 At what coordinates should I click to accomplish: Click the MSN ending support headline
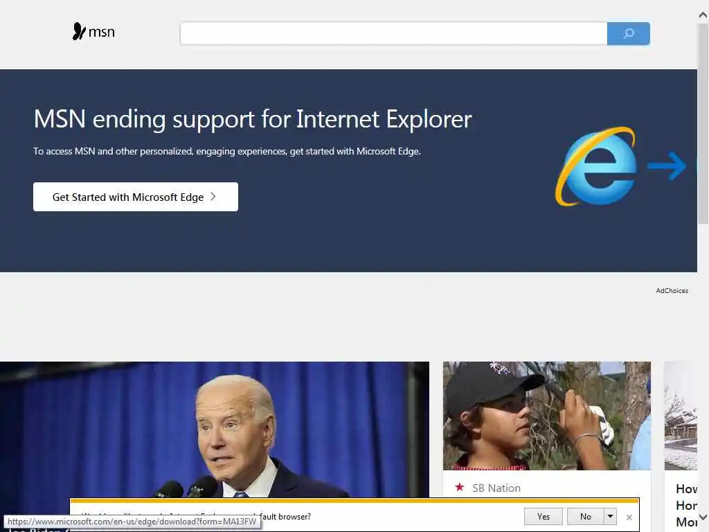(252, 119)
